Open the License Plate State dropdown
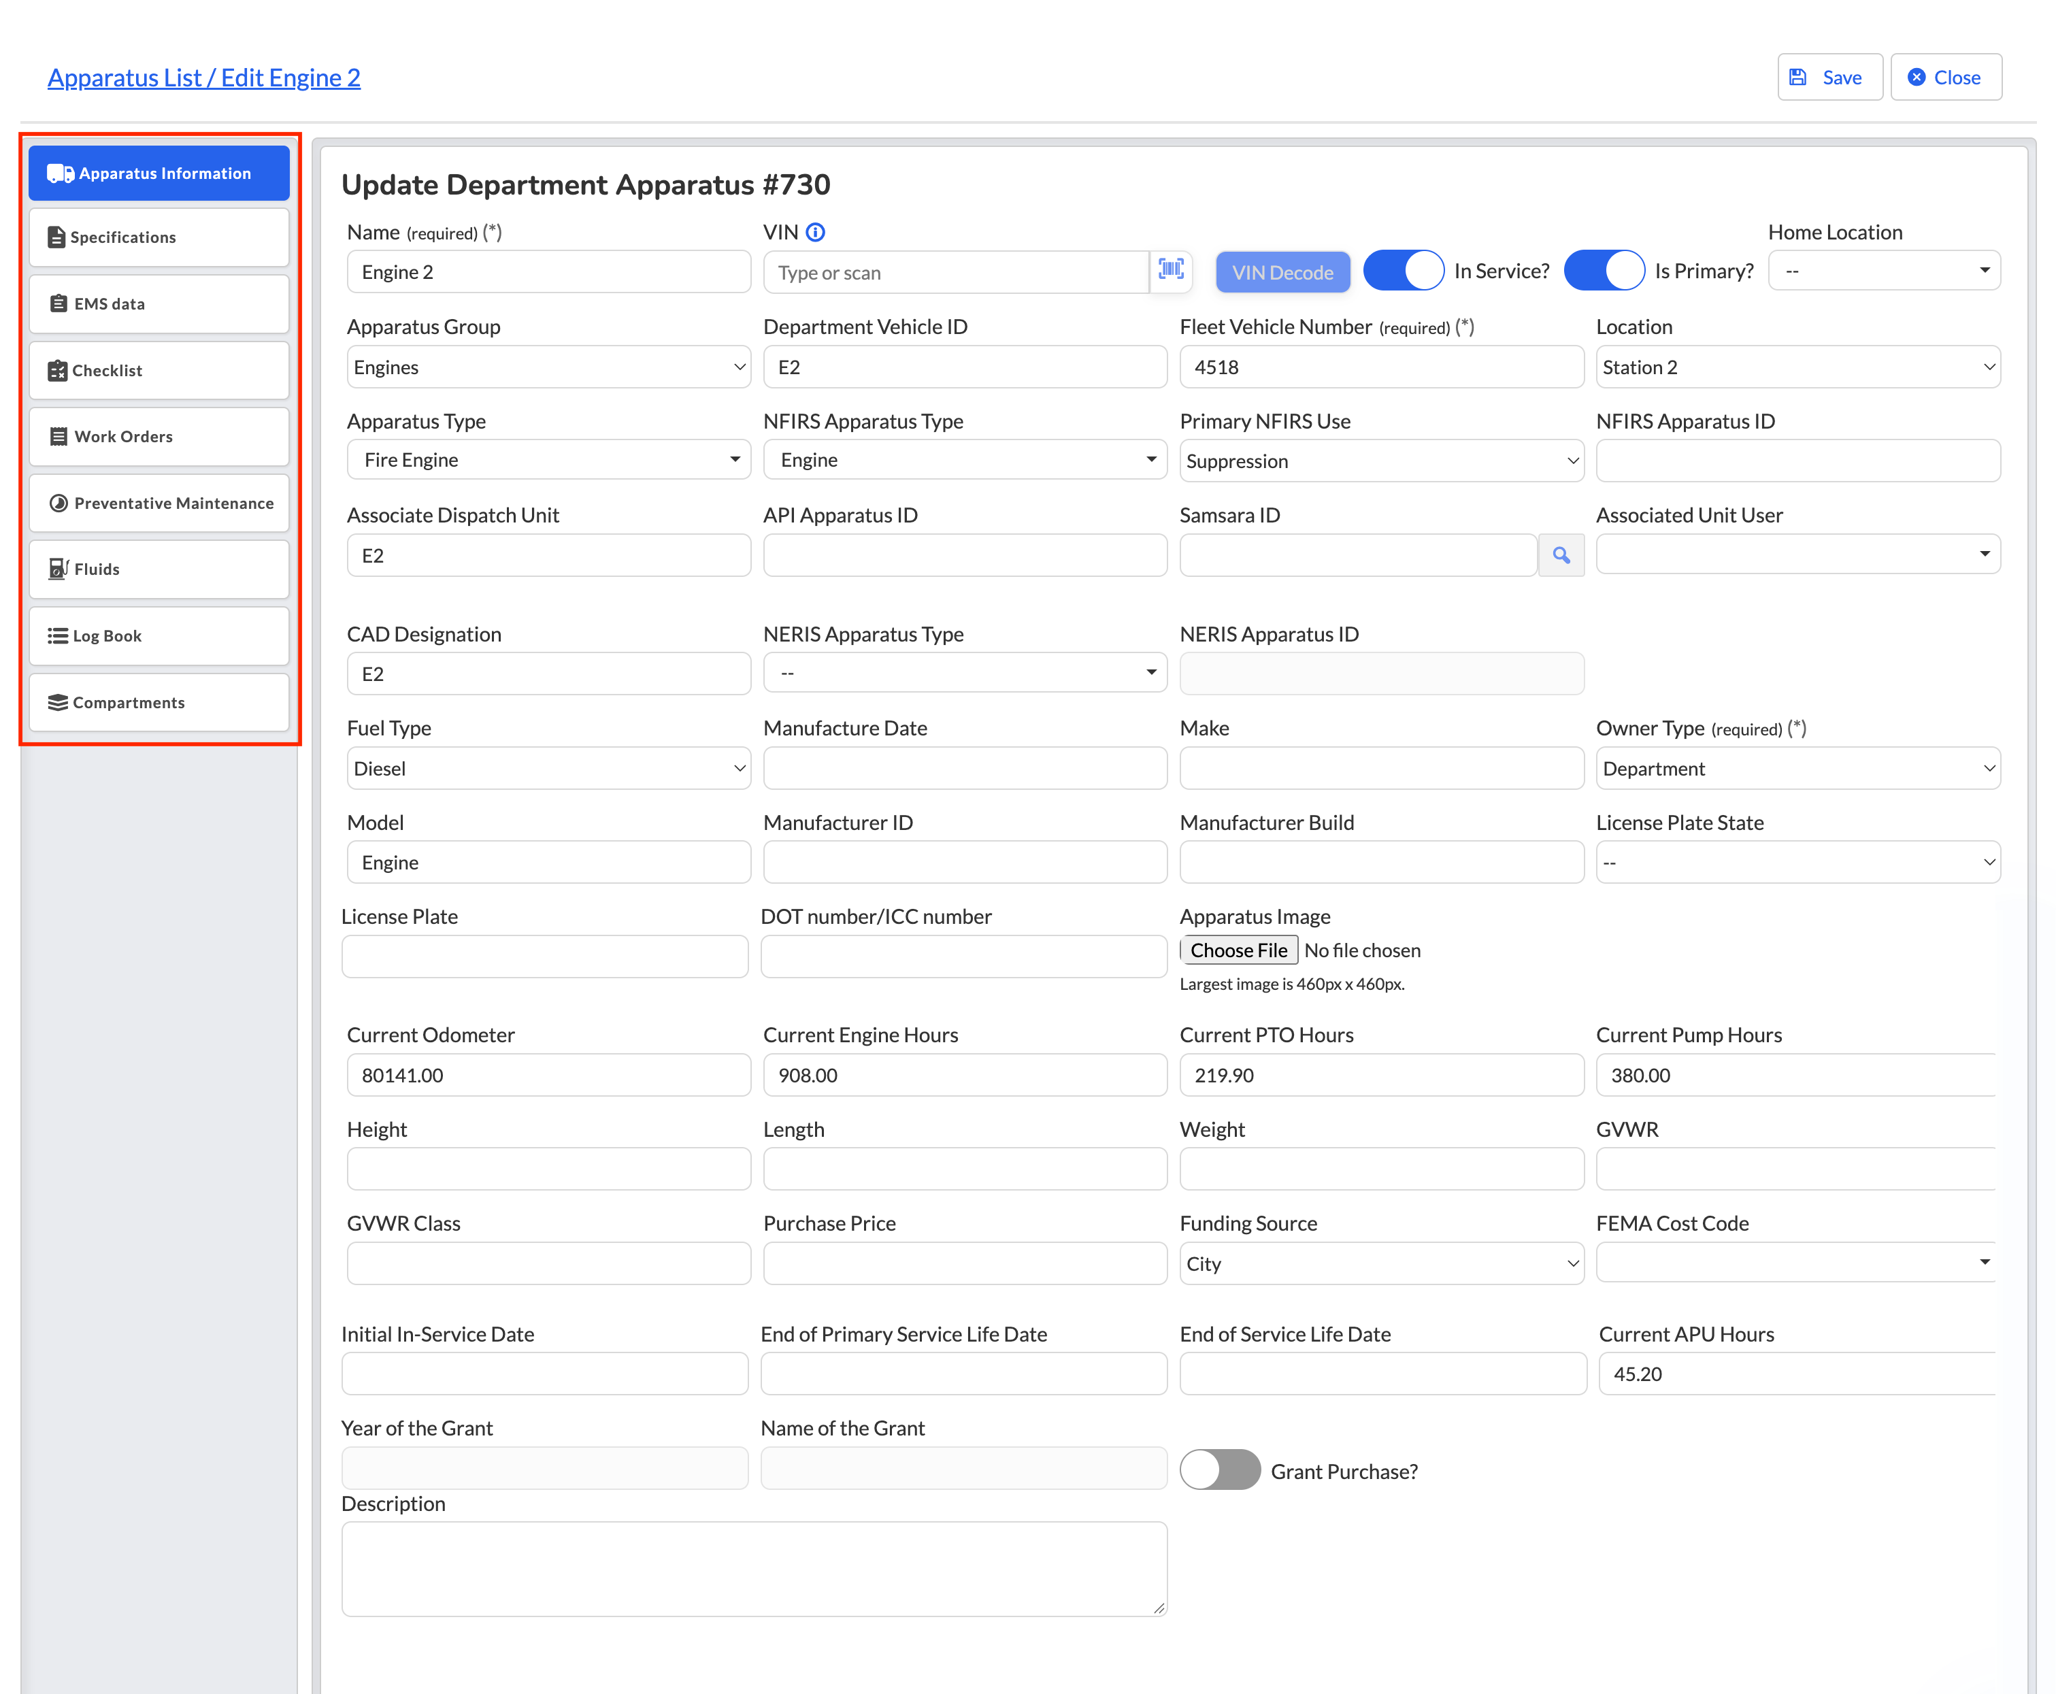 (1797, 863)
